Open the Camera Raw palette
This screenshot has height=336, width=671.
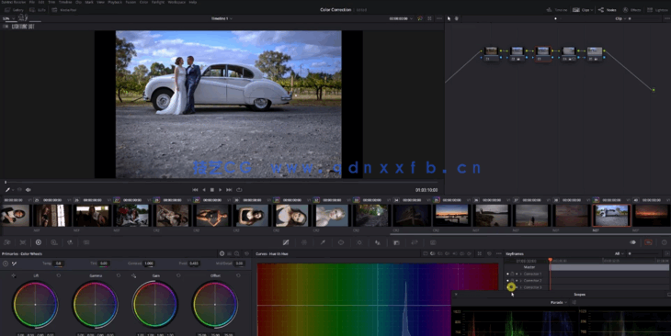click(x=7, y=242)
